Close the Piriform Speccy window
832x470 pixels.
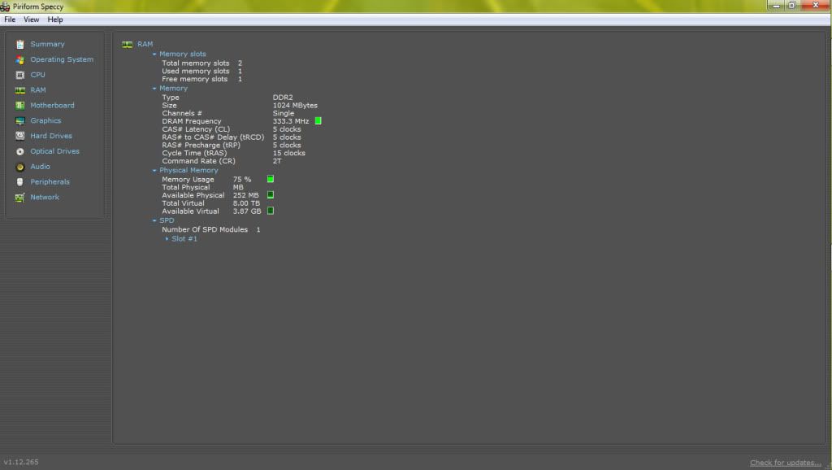[x=816, y=6]
